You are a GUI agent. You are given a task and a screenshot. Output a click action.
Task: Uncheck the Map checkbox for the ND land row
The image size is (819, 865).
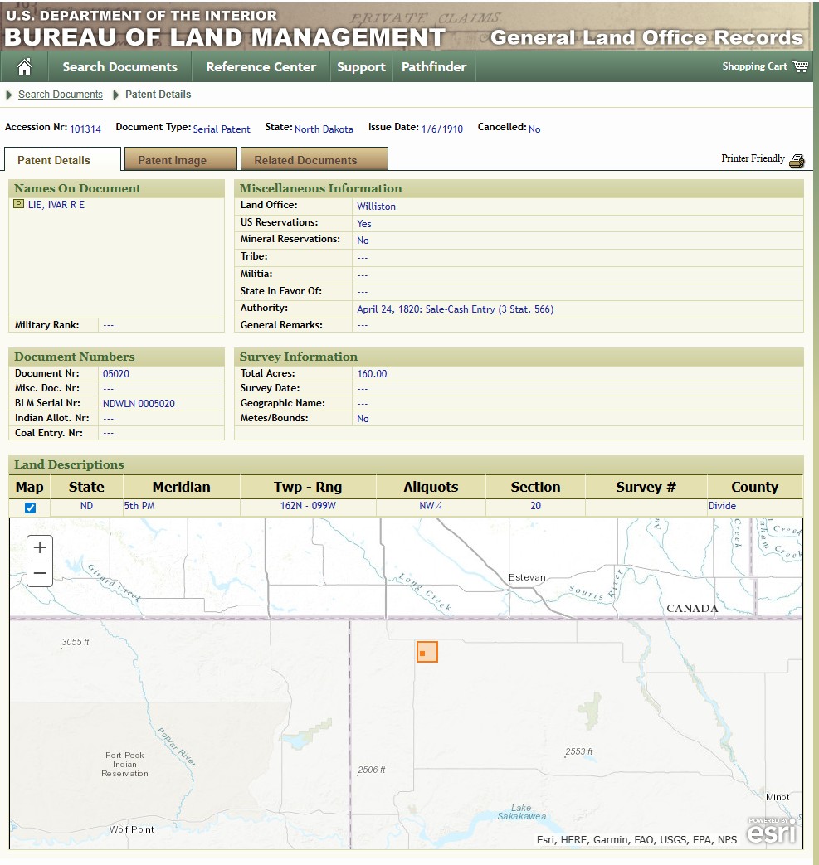tap(30, 508)
